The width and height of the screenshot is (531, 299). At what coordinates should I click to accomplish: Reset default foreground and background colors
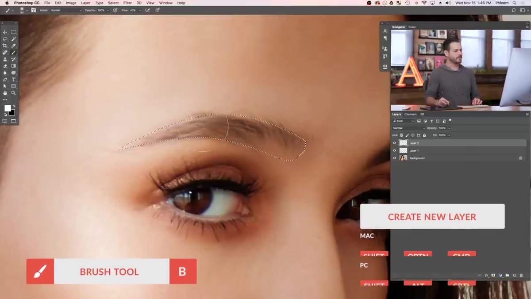(x=5, y=115)
